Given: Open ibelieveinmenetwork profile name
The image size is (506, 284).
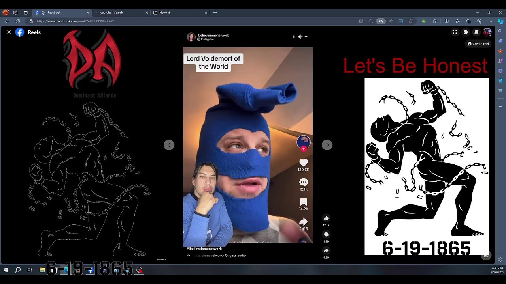Looking at the screenshot, I should 213,35.
